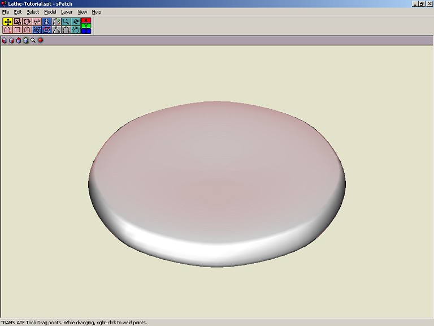Click the third cube view icon
Viewport: 434px width, 326px height.
coord(19,41)
